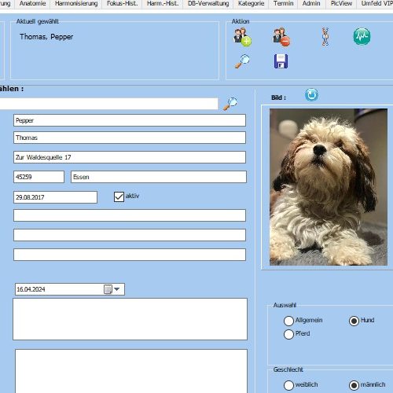Select the Pferd radio button
This screenshot has height=393, width=393.
tap(288, 334)
